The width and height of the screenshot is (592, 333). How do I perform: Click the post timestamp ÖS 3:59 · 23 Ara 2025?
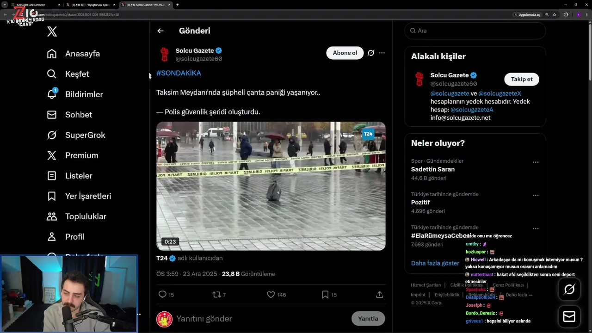click(x=187, y=274)
